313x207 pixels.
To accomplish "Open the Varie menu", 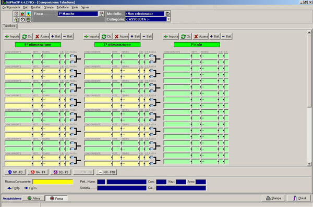I will pyautogui.click(x=75, y=7).
